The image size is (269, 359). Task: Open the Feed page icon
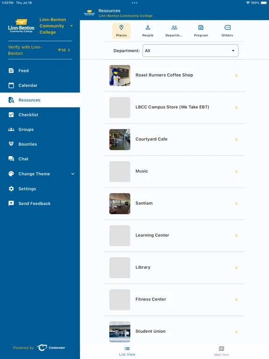pyautogui.click(x=11, y=71)
